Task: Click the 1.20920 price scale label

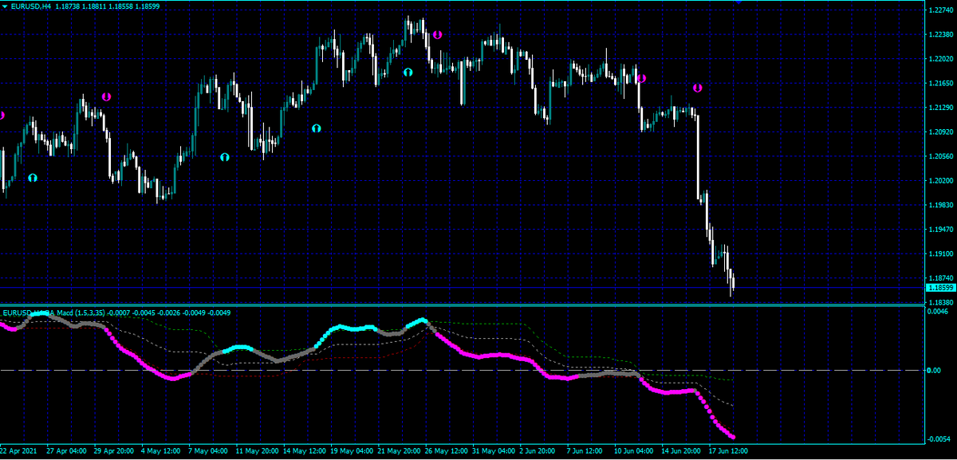Action: point(941,132)
